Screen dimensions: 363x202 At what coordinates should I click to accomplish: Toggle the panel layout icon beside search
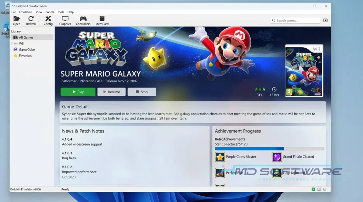tap(325, 20)
